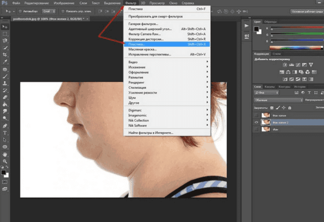Select the Pen tool
The height and width of the screenshot is (222, 324).
[5, 126]
